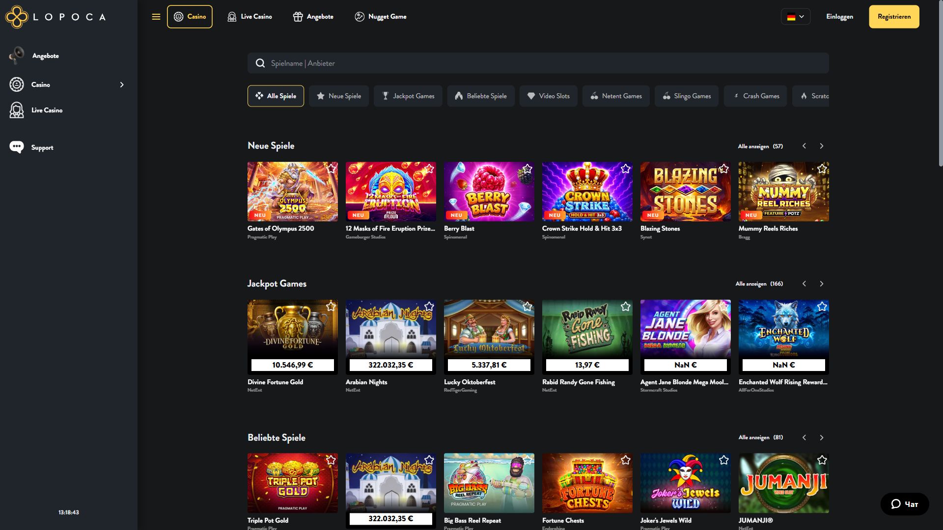943x530 pixels.
Task: Click the page vertical scrollbar
Action: point(940,83)
